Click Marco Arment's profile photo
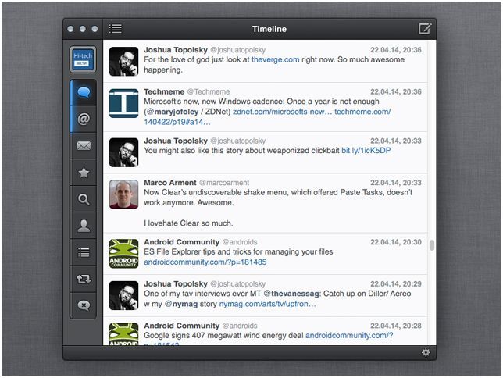Viewport: 503px width, 378px height. (123, 194)
